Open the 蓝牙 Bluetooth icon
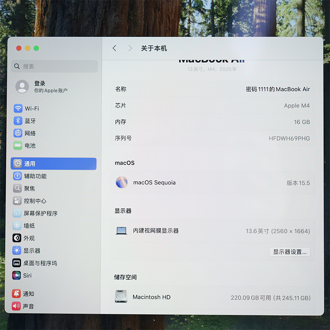330x330 pixels. coord(18,121)
